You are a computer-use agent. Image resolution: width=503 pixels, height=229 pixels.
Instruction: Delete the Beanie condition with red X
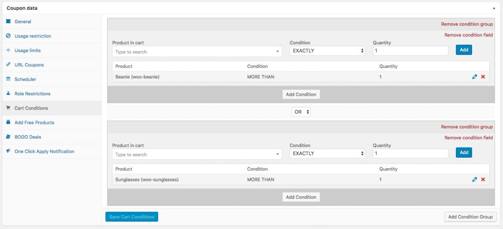[x=483, y=77]
